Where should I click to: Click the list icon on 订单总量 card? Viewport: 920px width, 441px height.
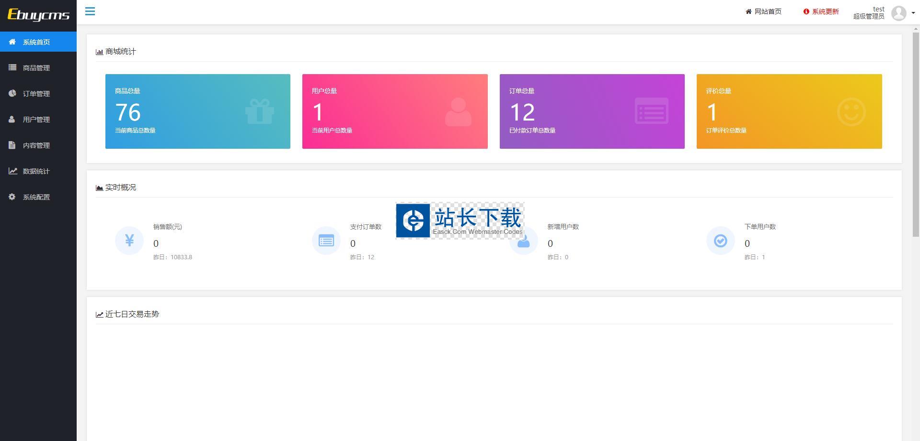point(651,111)
